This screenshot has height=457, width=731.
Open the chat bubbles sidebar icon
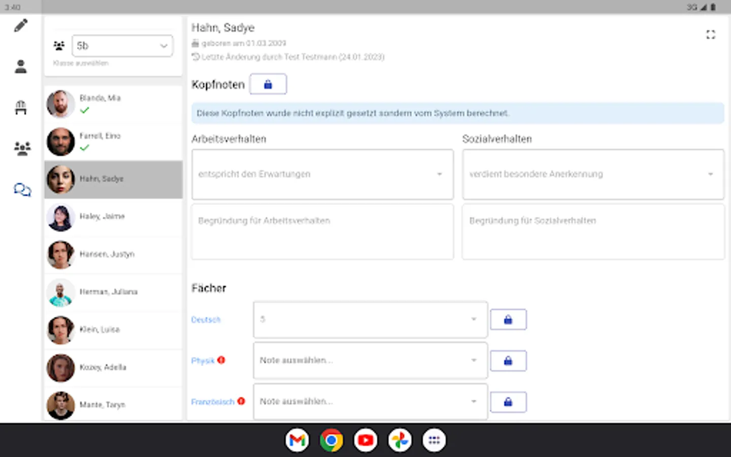click(x=22, y=190)
